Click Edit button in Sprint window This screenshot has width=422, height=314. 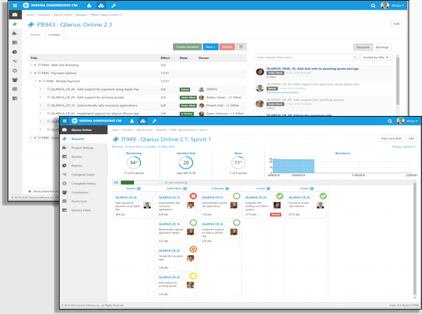click(411, 138)
